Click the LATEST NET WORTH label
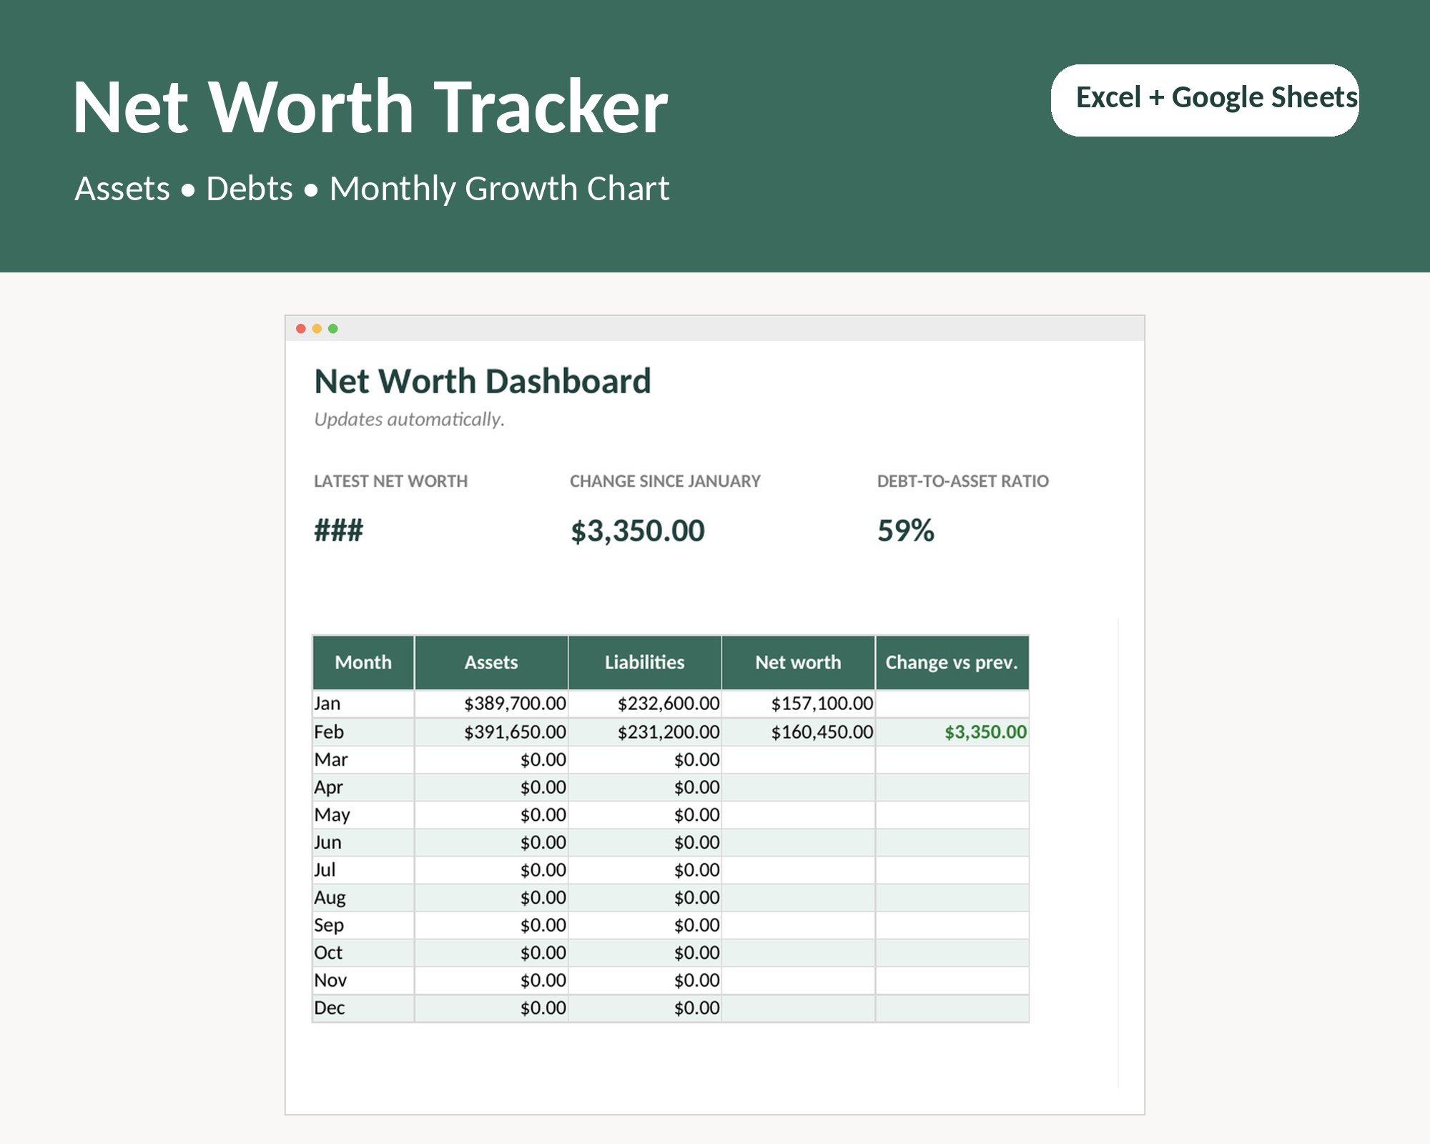This screenshot has height=1144, width=1430. coord(390,481)
